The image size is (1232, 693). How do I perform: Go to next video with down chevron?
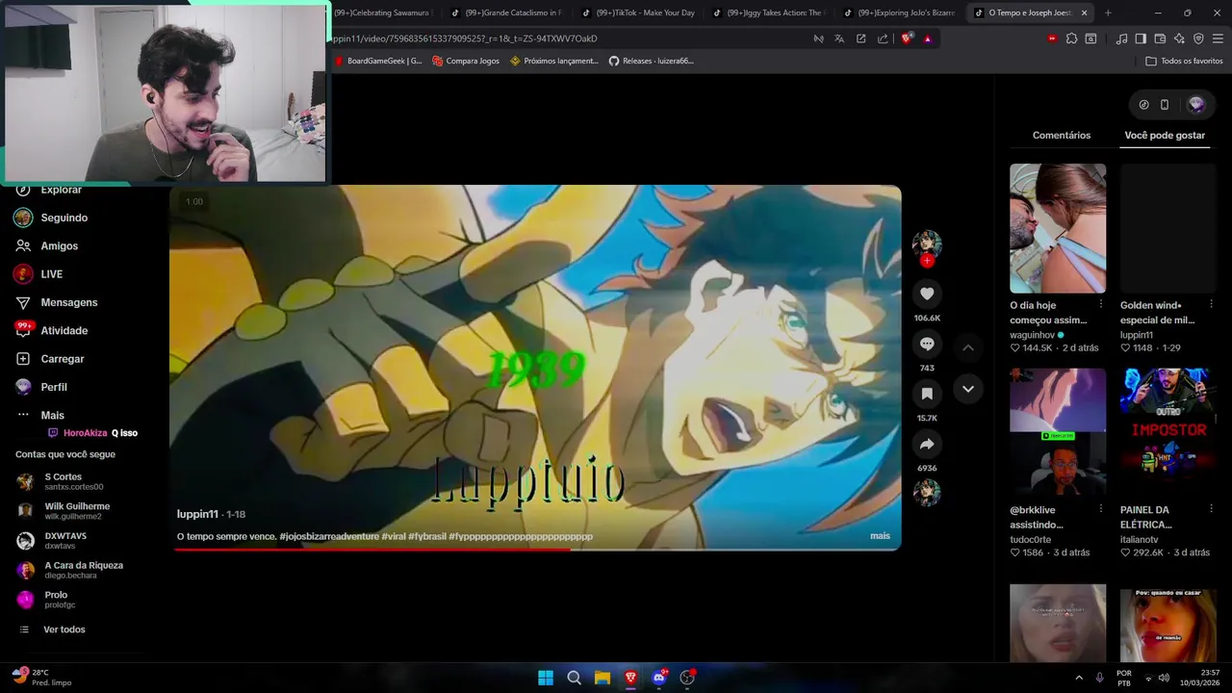coord(968,389)
